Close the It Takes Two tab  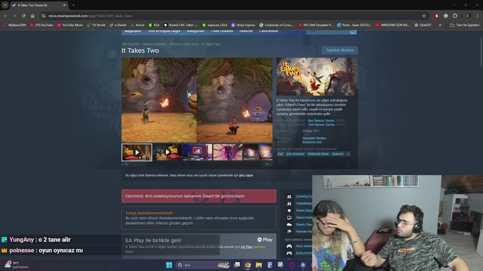(x=64, y=5)
